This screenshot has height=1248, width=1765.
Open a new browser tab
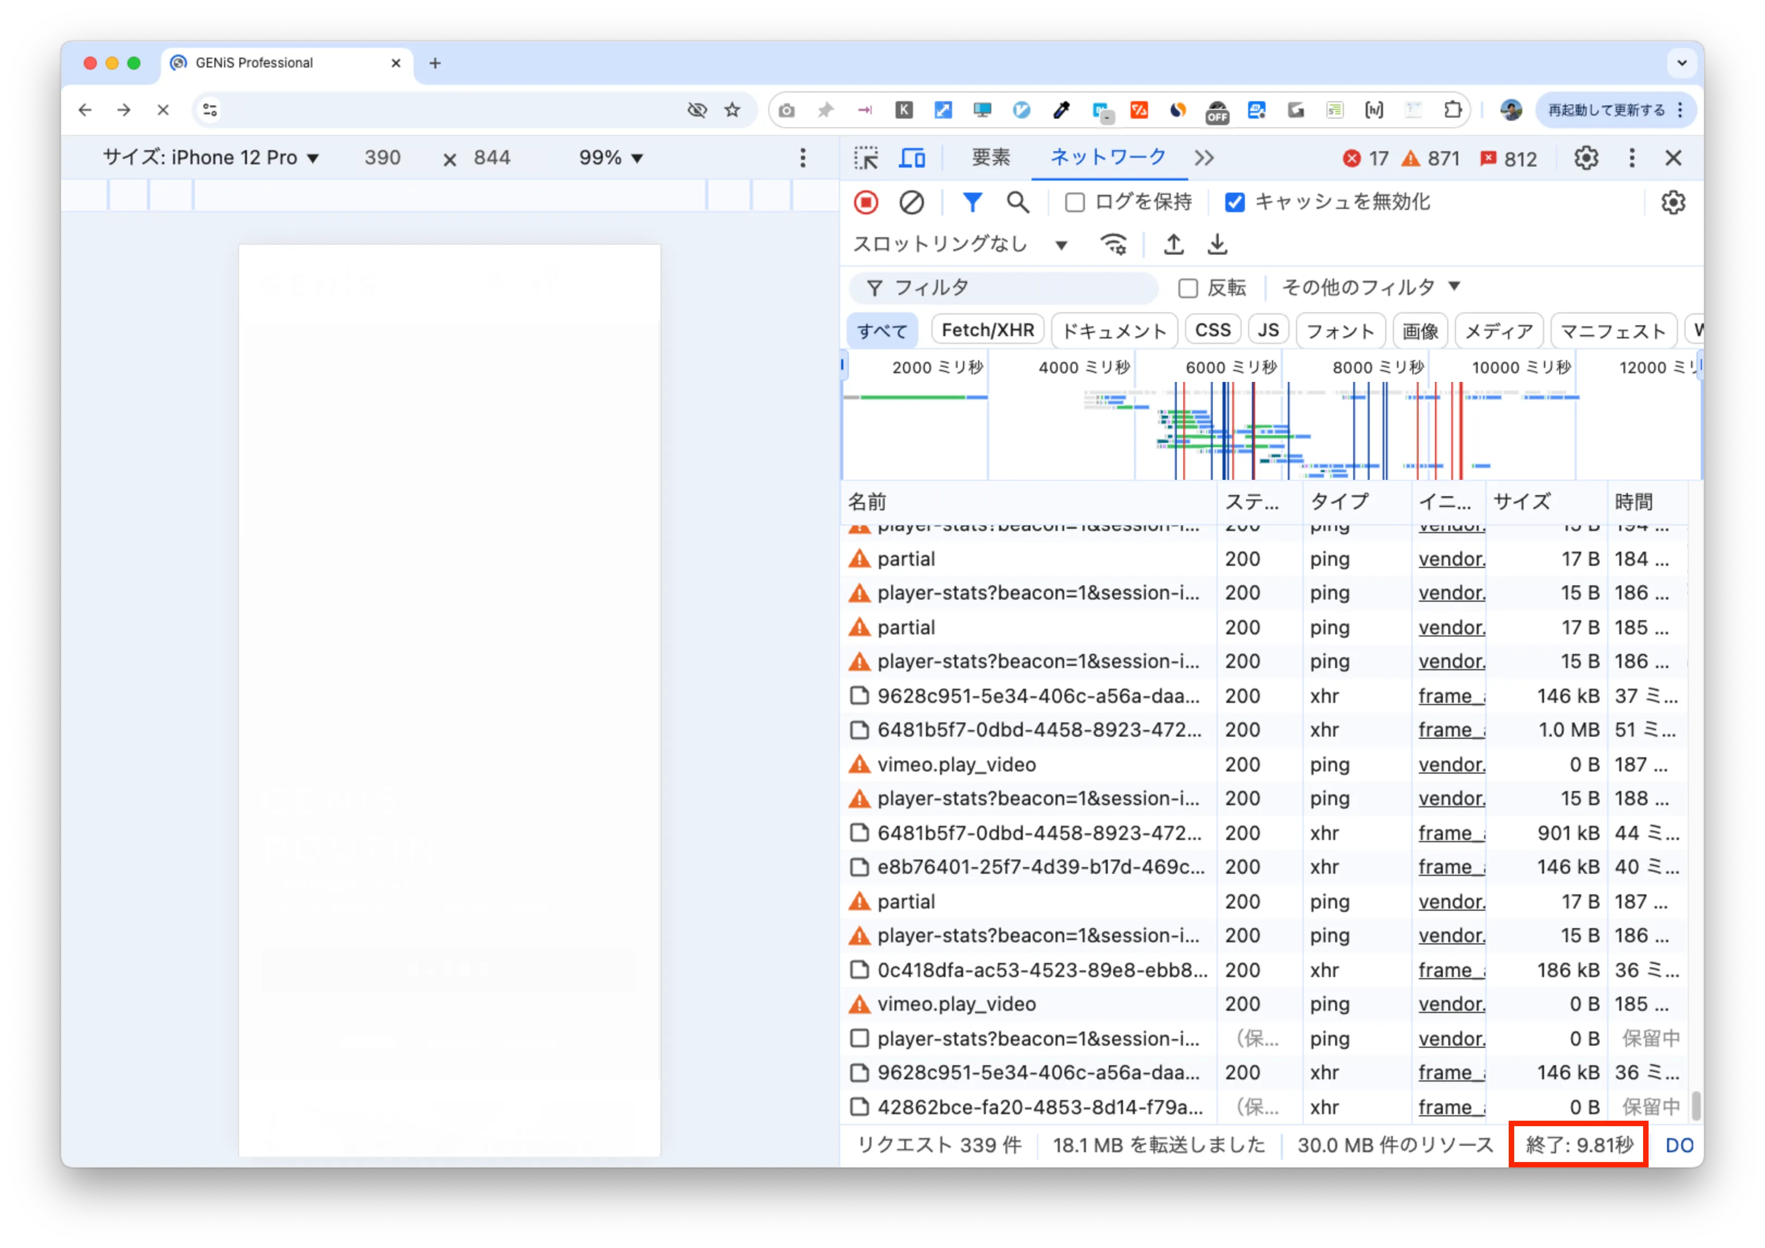pos(435,63)
